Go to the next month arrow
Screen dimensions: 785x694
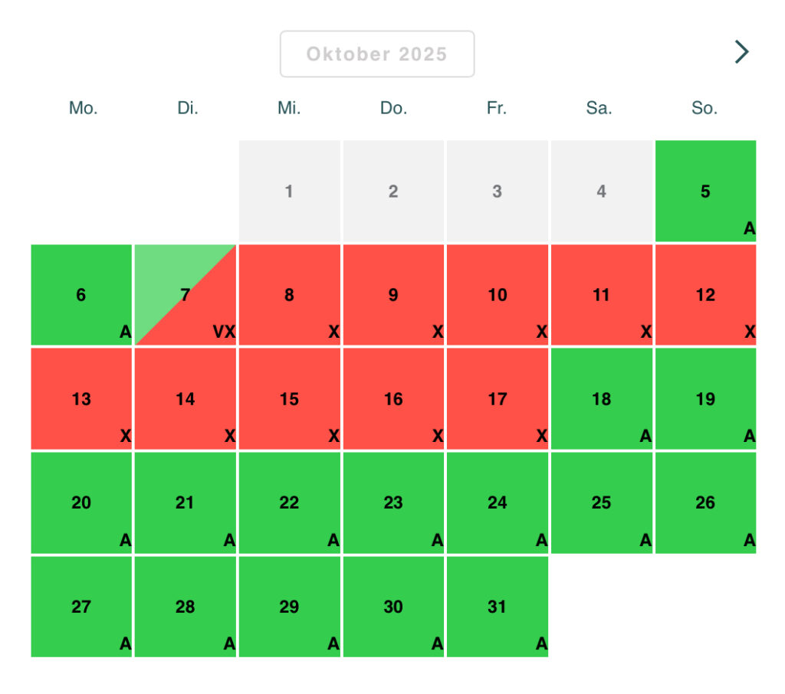(x=741, y=51)
